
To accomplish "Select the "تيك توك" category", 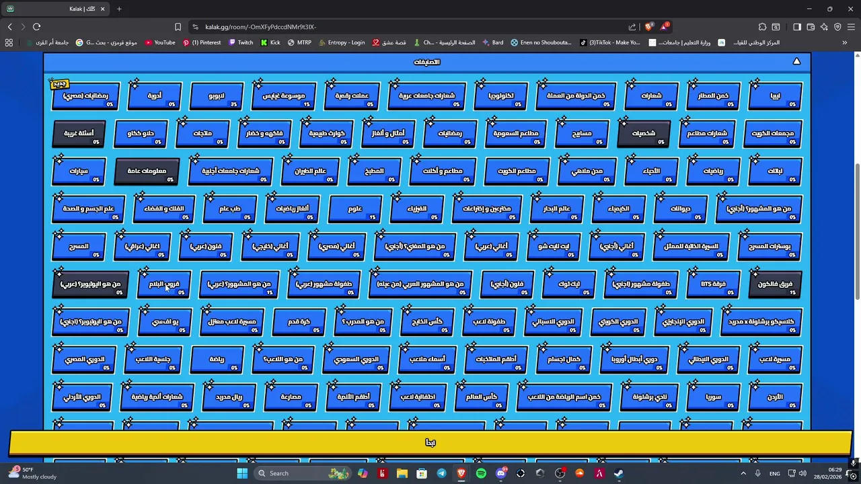I will click(569, 284).
